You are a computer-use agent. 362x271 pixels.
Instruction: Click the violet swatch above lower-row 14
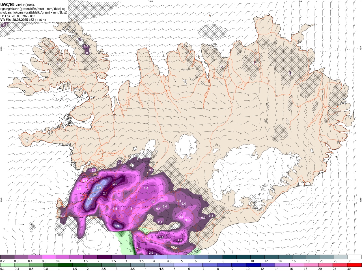[282, 265]
